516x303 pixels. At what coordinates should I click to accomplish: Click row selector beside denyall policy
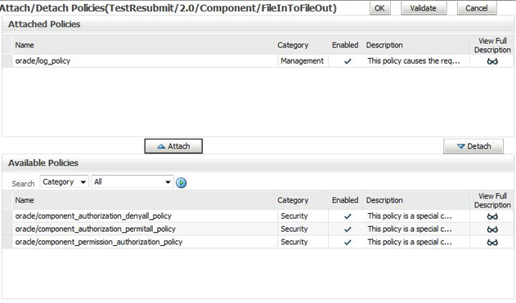pos(7,216)
